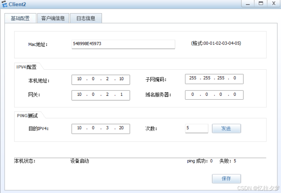Close the Client2 window
The height and width of the screenshot is (193, 281).
(274, 3)
